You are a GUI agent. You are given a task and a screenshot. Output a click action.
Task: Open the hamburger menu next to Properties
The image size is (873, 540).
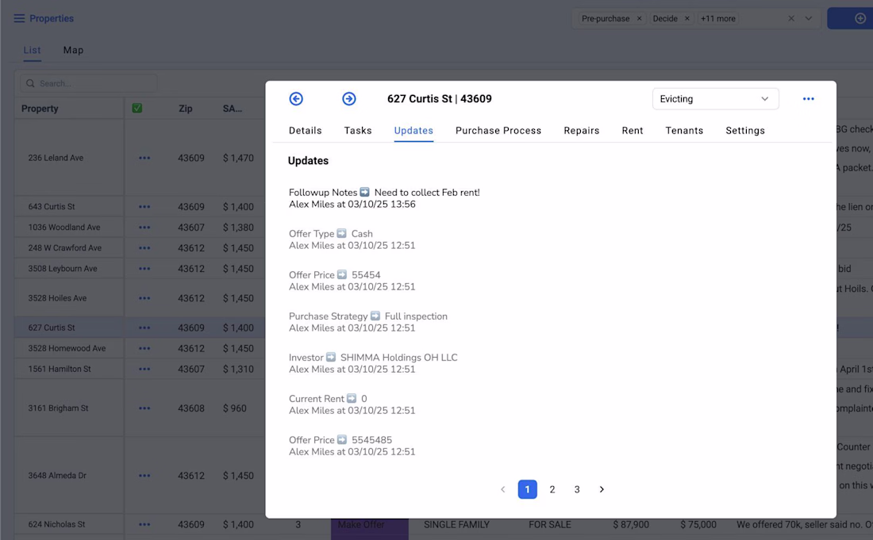[x=19, y=18]
